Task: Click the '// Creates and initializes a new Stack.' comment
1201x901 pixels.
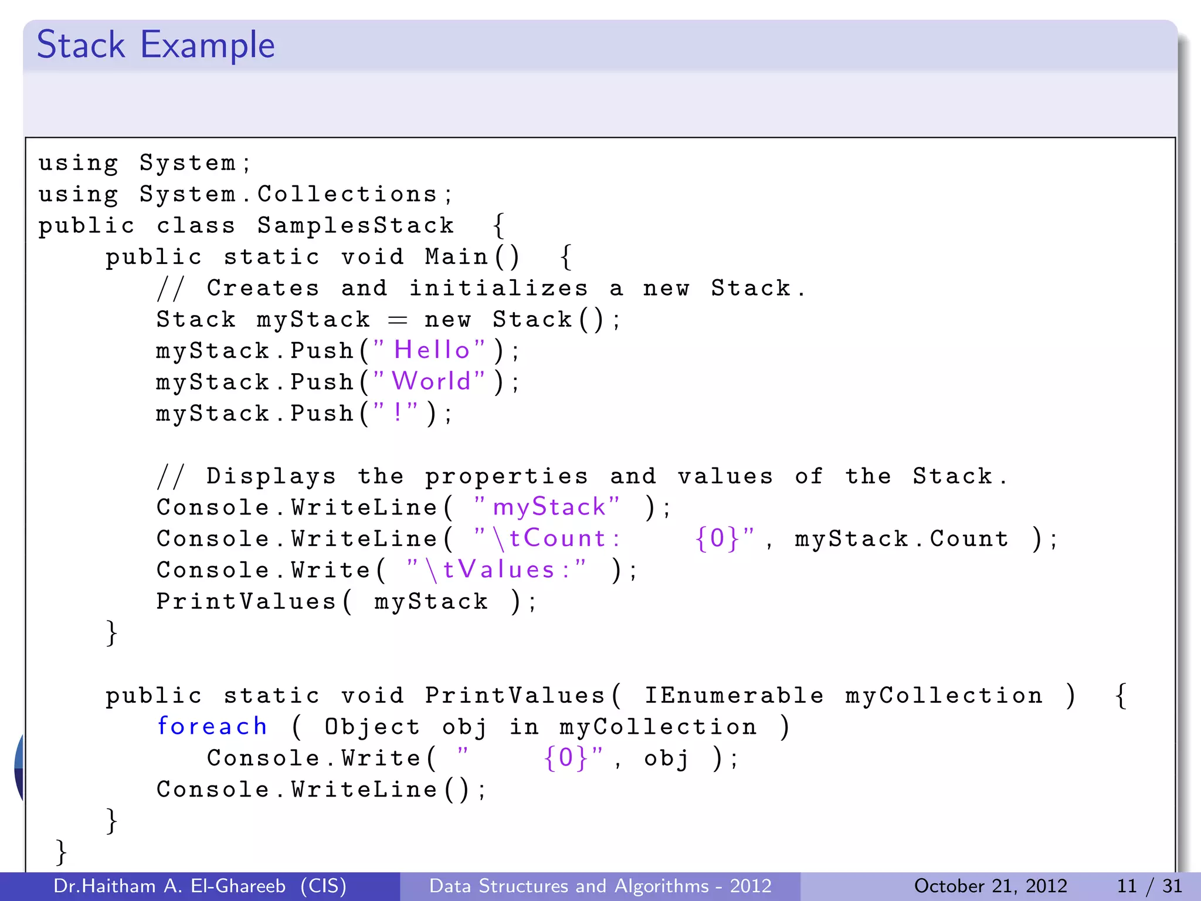Action: (x=481, y=289)
